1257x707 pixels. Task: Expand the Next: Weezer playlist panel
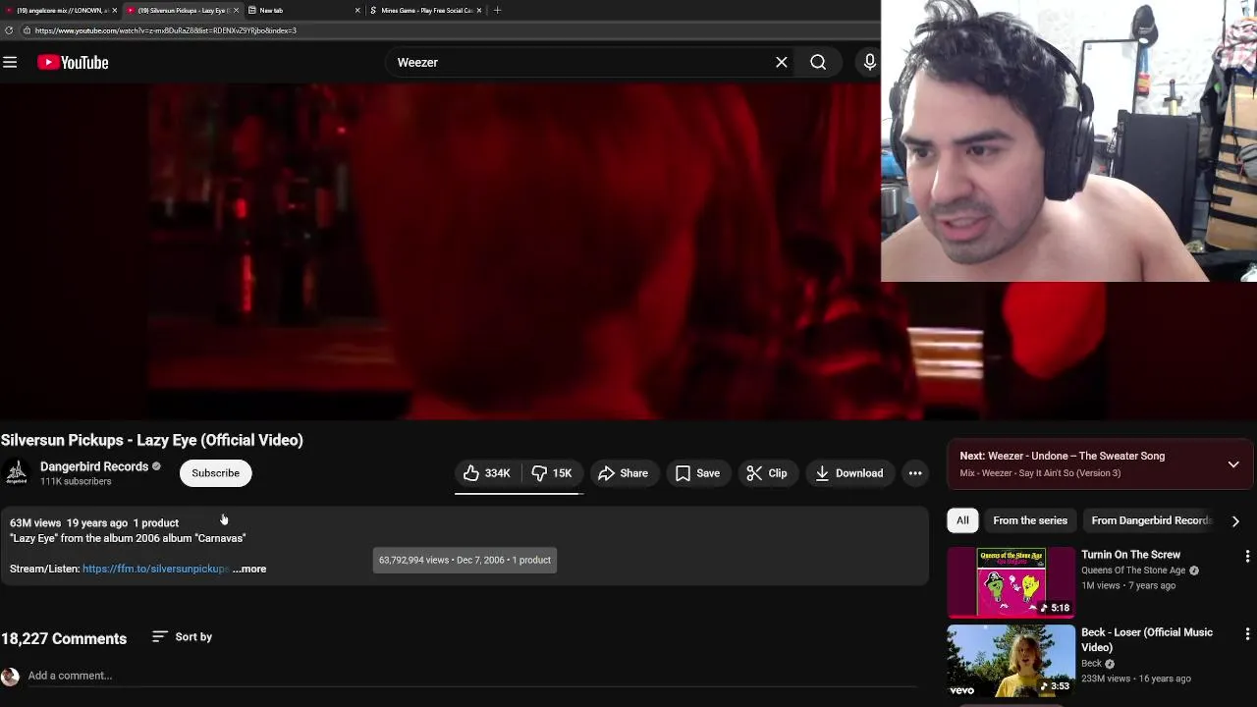1233,464
